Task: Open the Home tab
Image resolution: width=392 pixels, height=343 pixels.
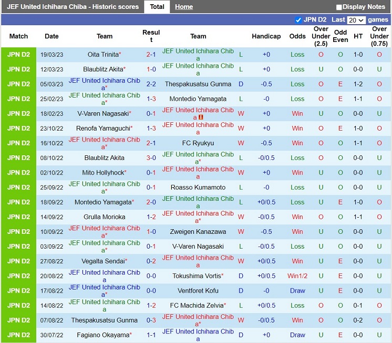Action: tap(184, 7)
